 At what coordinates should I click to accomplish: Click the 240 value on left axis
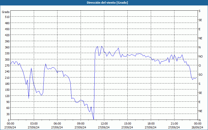(x=7, y=71)
